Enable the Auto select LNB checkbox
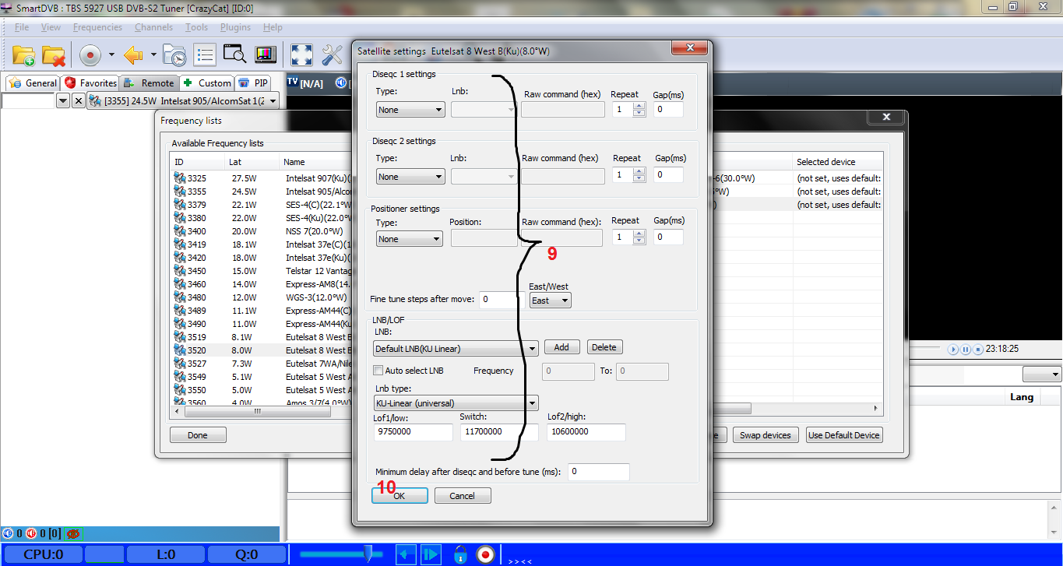1063x566 pixels. [x=378, y=371]
